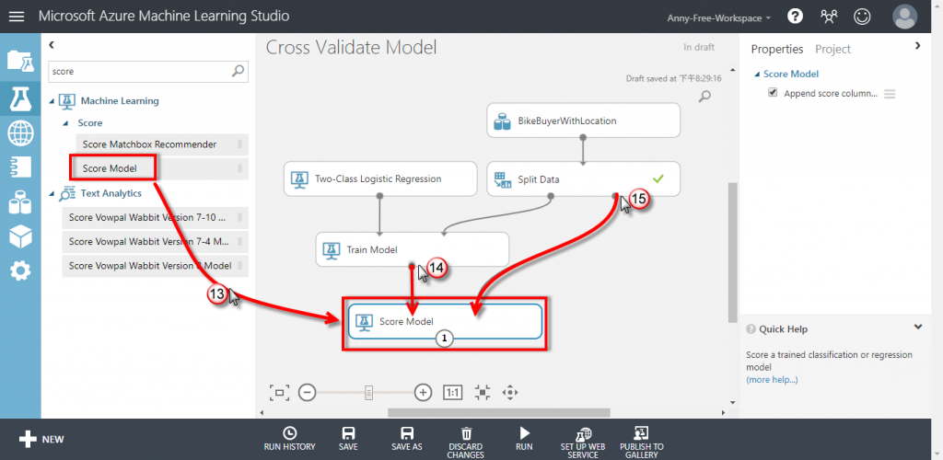Select Score Vowpal Wabbit Version 7-4 module
The width and height of the screenshot is (943, 460).
coord(155,241)
